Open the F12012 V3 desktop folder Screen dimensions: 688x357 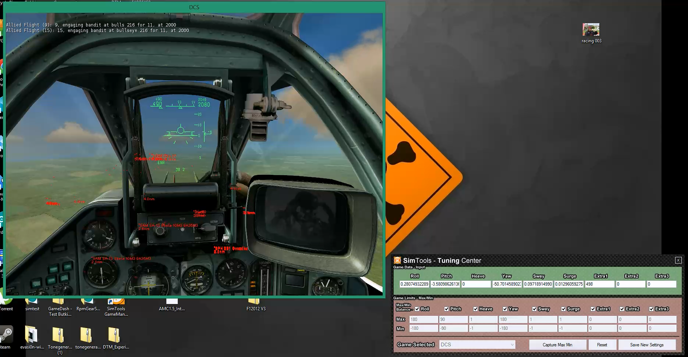[256, 305]
